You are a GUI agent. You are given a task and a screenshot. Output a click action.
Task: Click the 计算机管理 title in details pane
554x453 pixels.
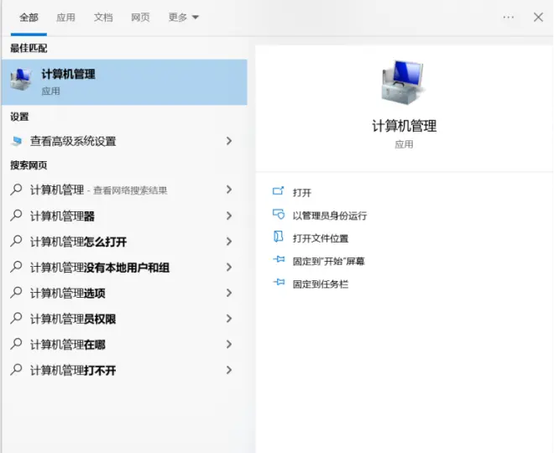tap(405, 126)
